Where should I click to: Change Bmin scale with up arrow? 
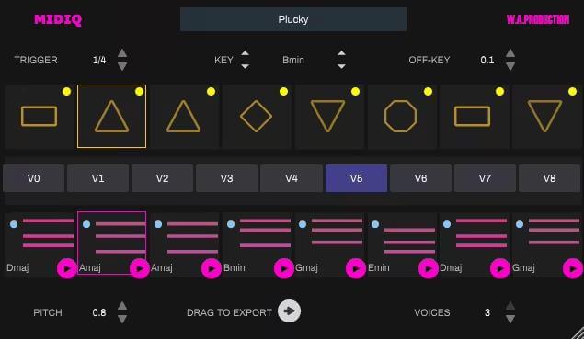click(x=341, y=53)
